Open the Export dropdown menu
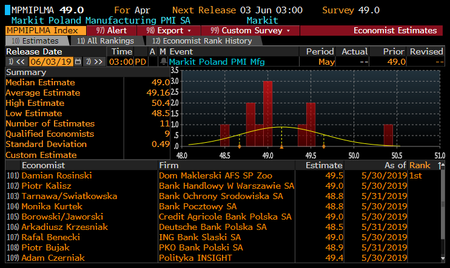 click(169, 31)
